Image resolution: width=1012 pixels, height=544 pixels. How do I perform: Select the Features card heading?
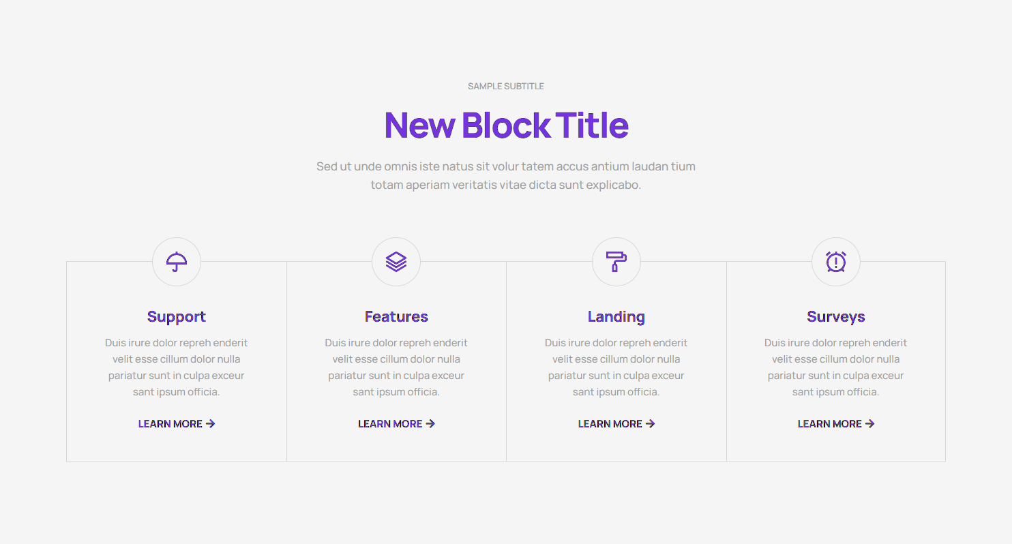(396, 316)
